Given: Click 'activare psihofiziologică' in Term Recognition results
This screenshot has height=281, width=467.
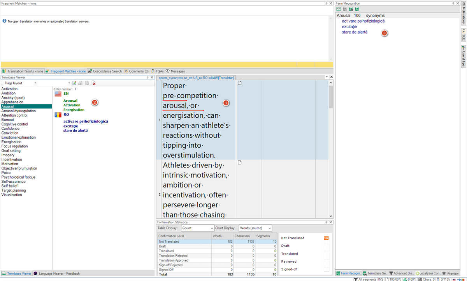Looking at the screenshot, I should [x=363, y=21].
